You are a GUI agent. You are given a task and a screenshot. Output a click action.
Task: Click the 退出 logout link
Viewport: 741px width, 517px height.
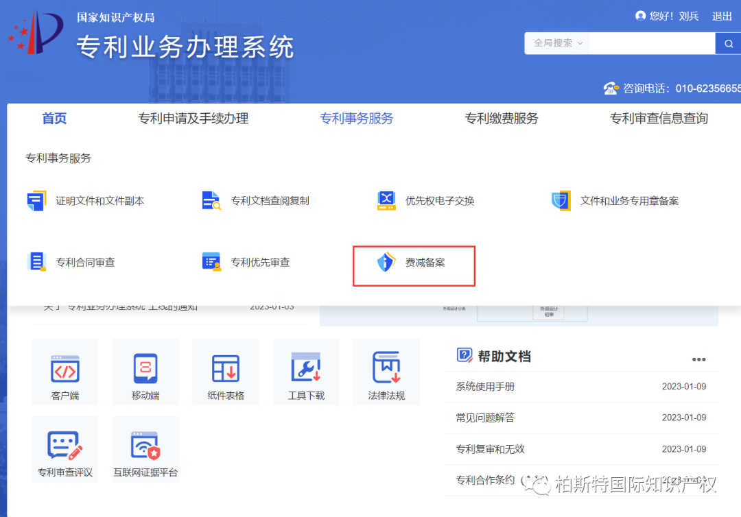(x=722, y=16)
